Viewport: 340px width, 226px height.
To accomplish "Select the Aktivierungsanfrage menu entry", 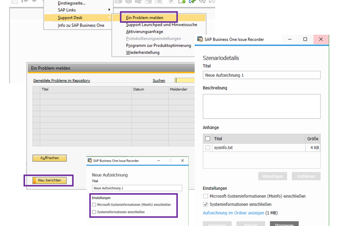I will [145, 32].
